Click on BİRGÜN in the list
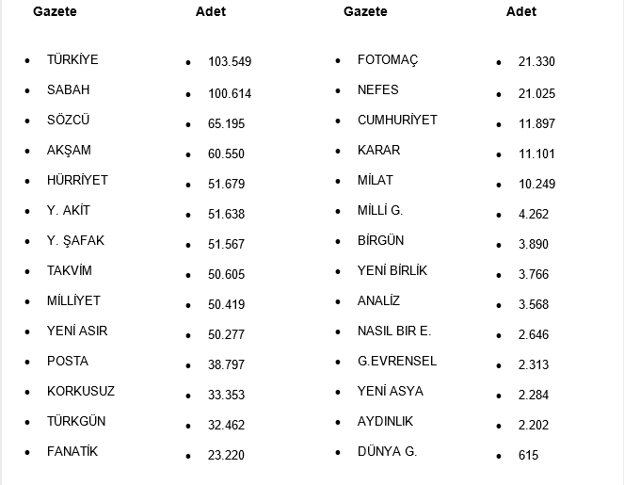Viewport: 624px width, 485px height. click(x=380, y=240)
